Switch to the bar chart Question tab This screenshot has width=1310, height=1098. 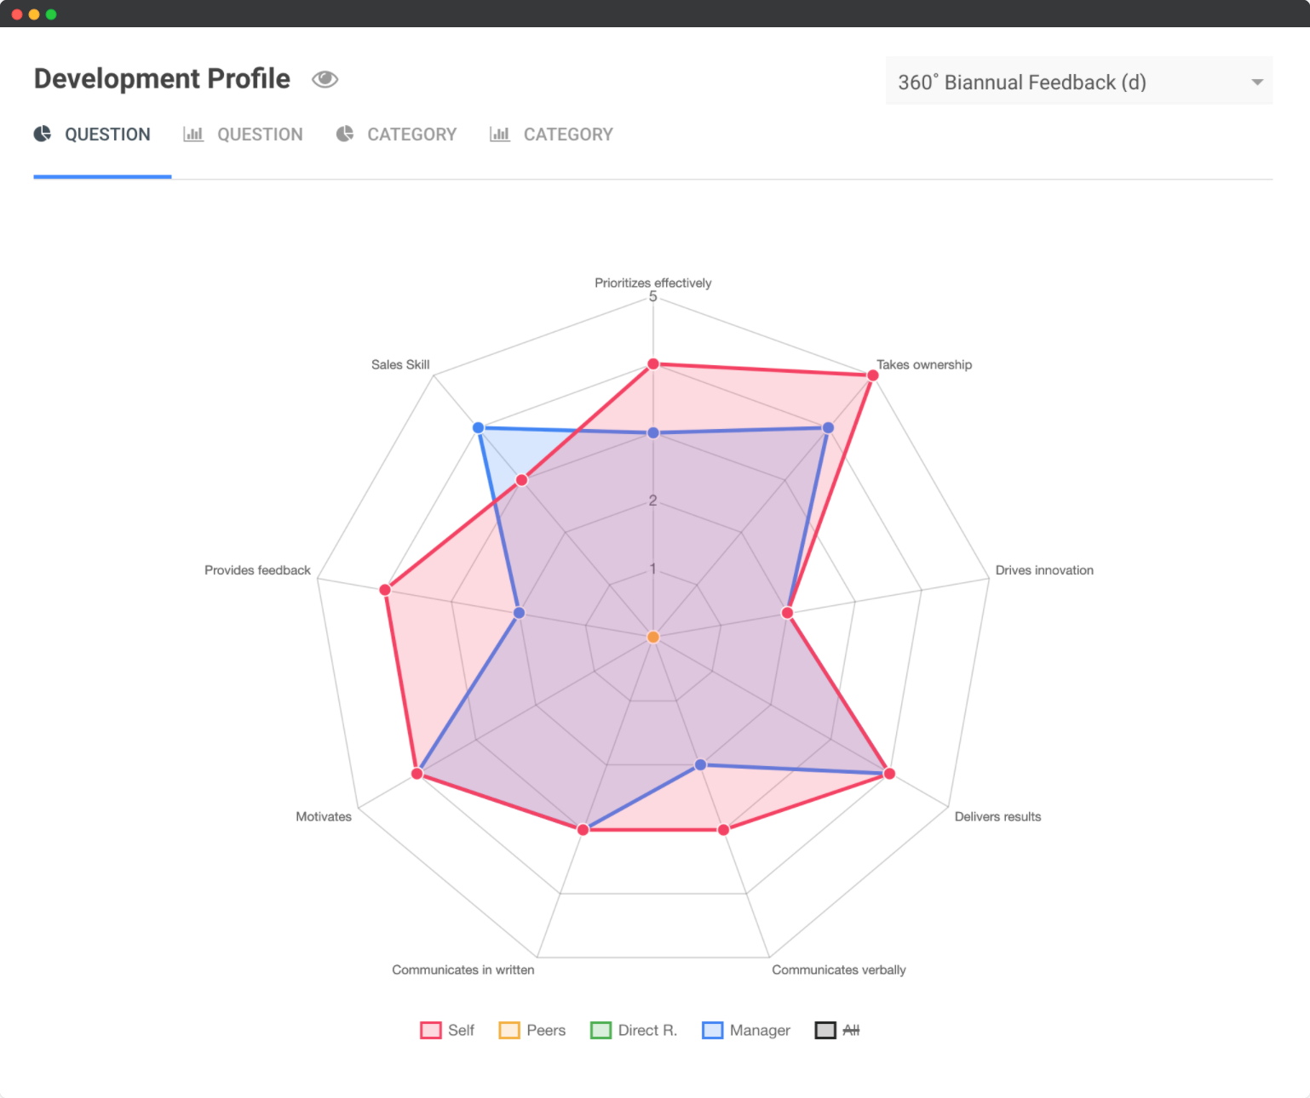point(259,134)
